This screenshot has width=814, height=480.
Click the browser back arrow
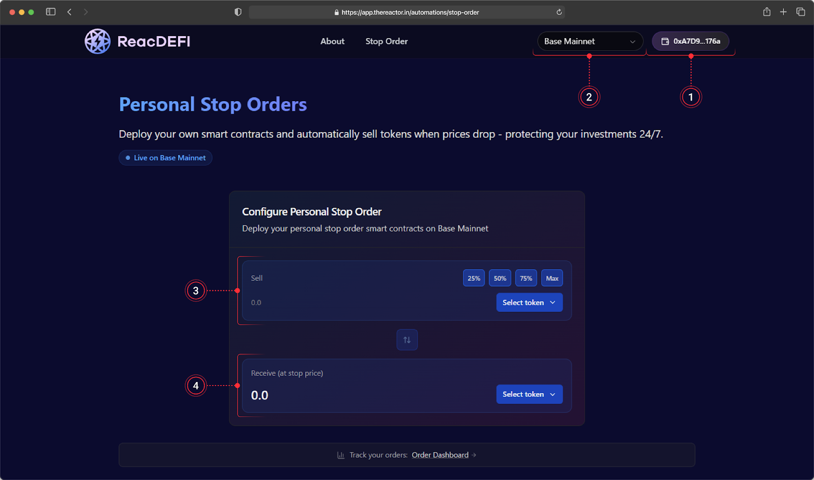[70, 12]
